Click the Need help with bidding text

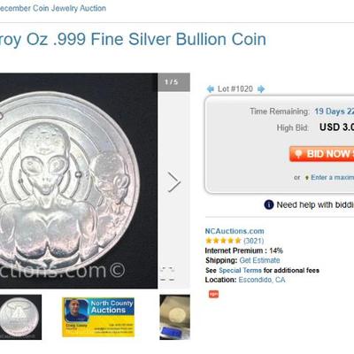(x=315, y=204)
